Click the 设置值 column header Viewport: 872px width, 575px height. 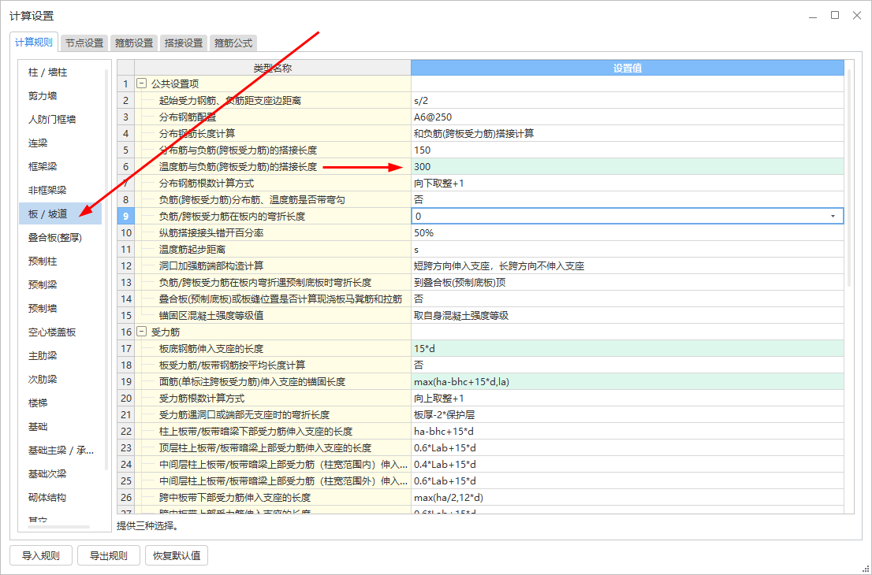(628, 68)
